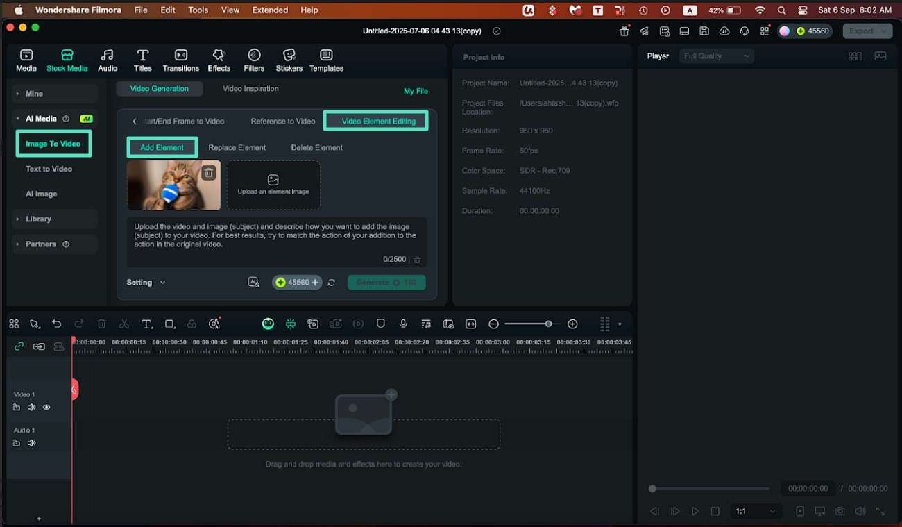Click the headset support icon
This screenshot has width=902, height=527.
tap(744, 31)
